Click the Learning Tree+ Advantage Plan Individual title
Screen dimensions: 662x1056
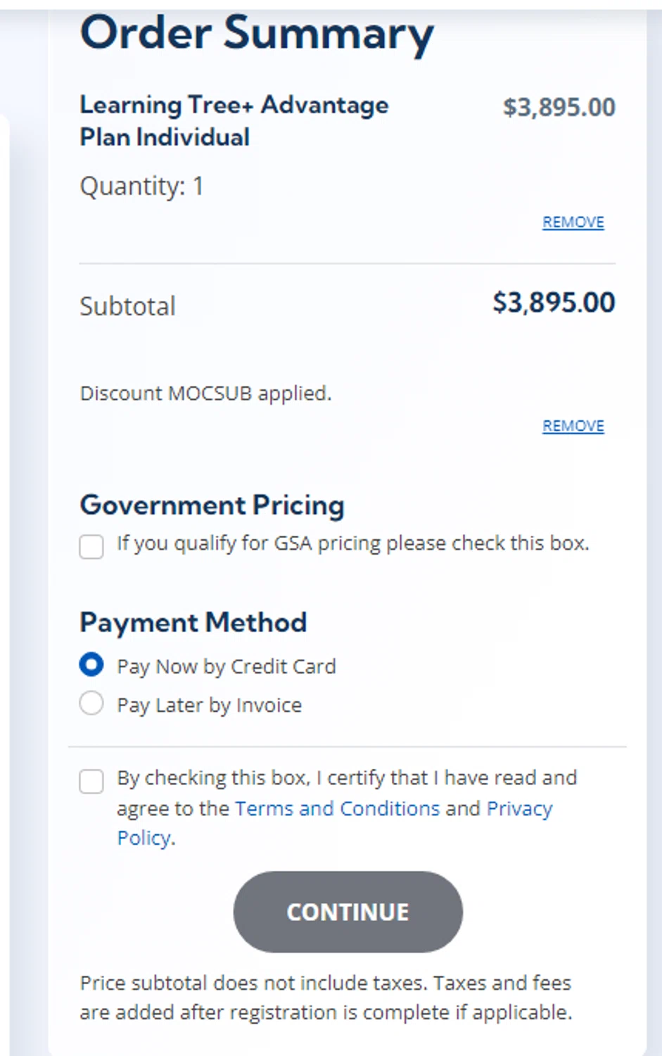click(234, 120)
